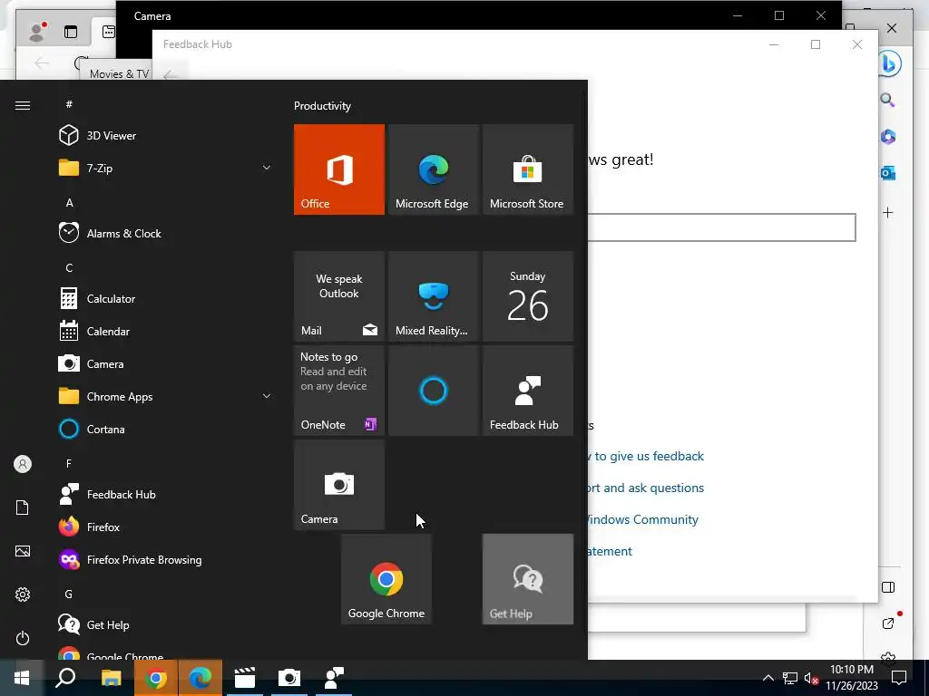Open taskbar Search magnifier
929x696 pixels.
[x=65, y=678]
